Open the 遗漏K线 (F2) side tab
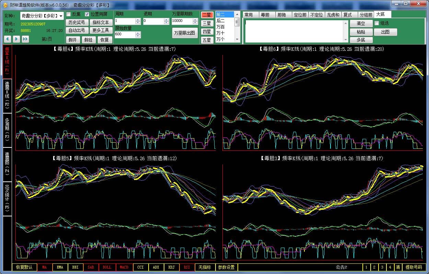This screenshot has width=429, height=274. tap(7, 96)
